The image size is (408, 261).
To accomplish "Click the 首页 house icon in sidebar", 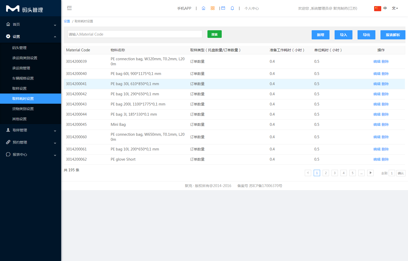I will click(8, 24).
